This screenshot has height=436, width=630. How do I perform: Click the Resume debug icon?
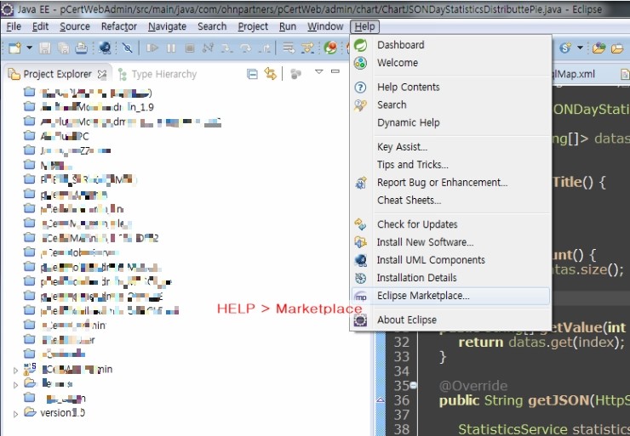click(x=152, y=48)
